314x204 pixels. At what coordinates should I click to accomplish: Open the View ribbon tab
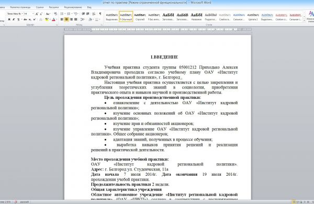coord(89,7)
